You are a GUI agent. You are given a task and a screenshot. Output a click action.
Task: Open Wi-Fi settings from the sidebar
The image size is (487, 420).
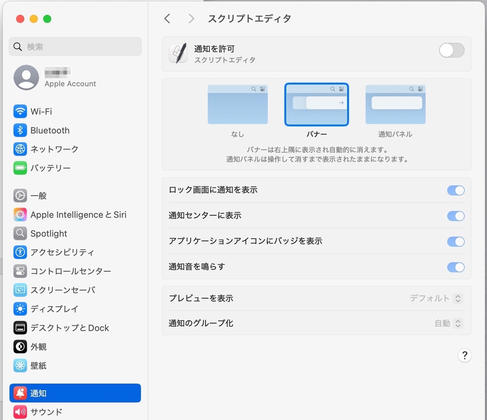(20, 112)
